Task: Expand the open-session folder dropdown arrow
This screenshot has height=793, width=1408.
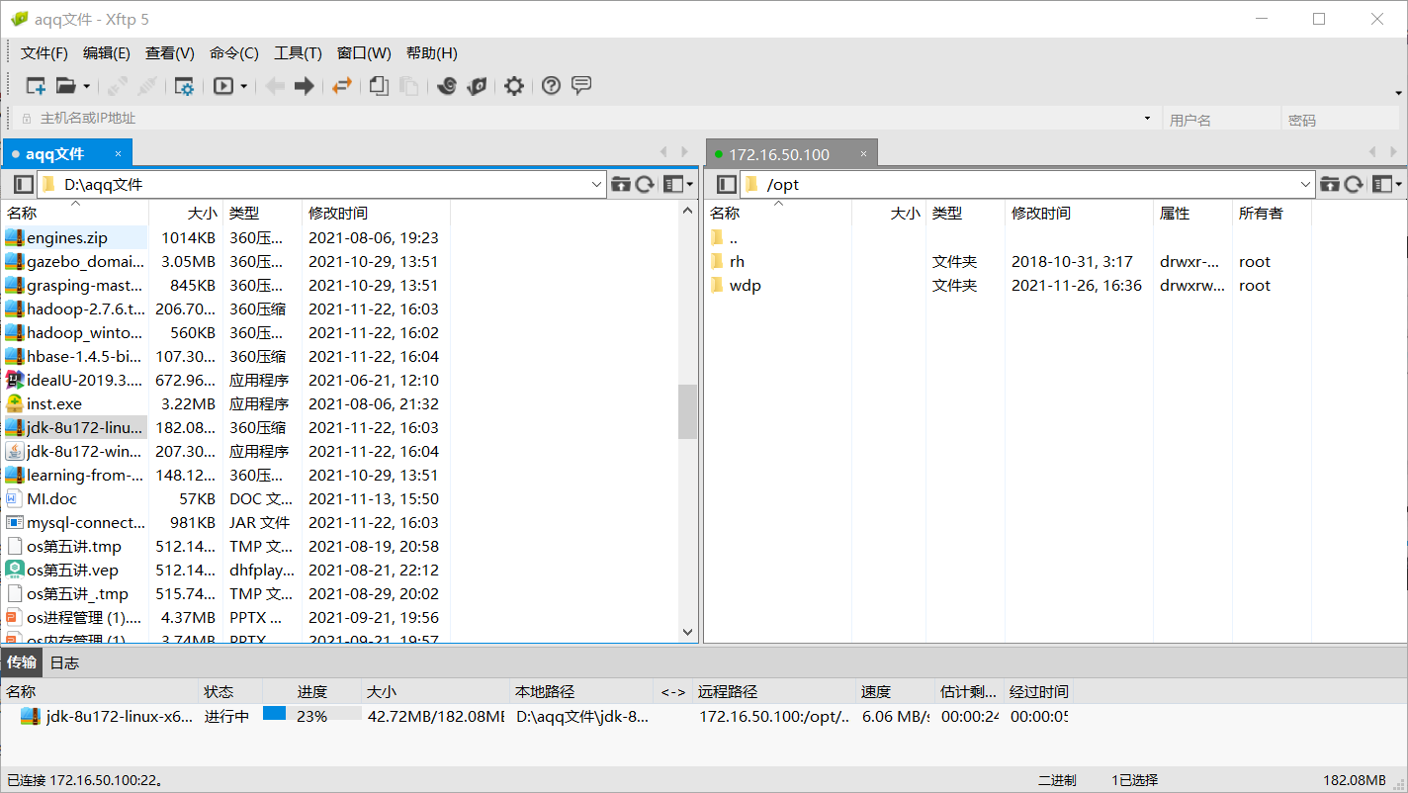Action: click(x=87, y=86)
